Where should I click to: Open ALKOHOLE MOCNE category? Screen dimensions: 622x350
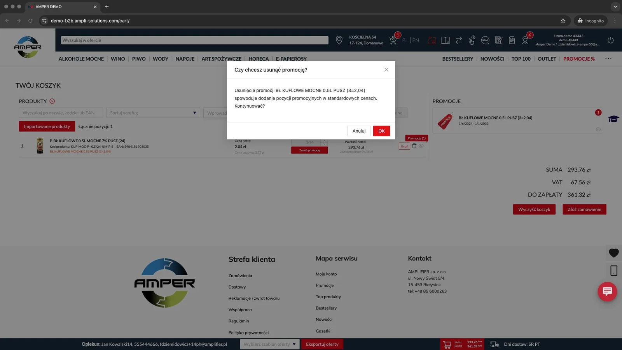81,59
